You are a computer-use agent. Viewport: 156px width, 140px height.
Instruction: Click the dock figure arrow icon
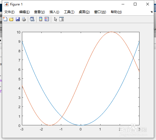tap(151, 12)
